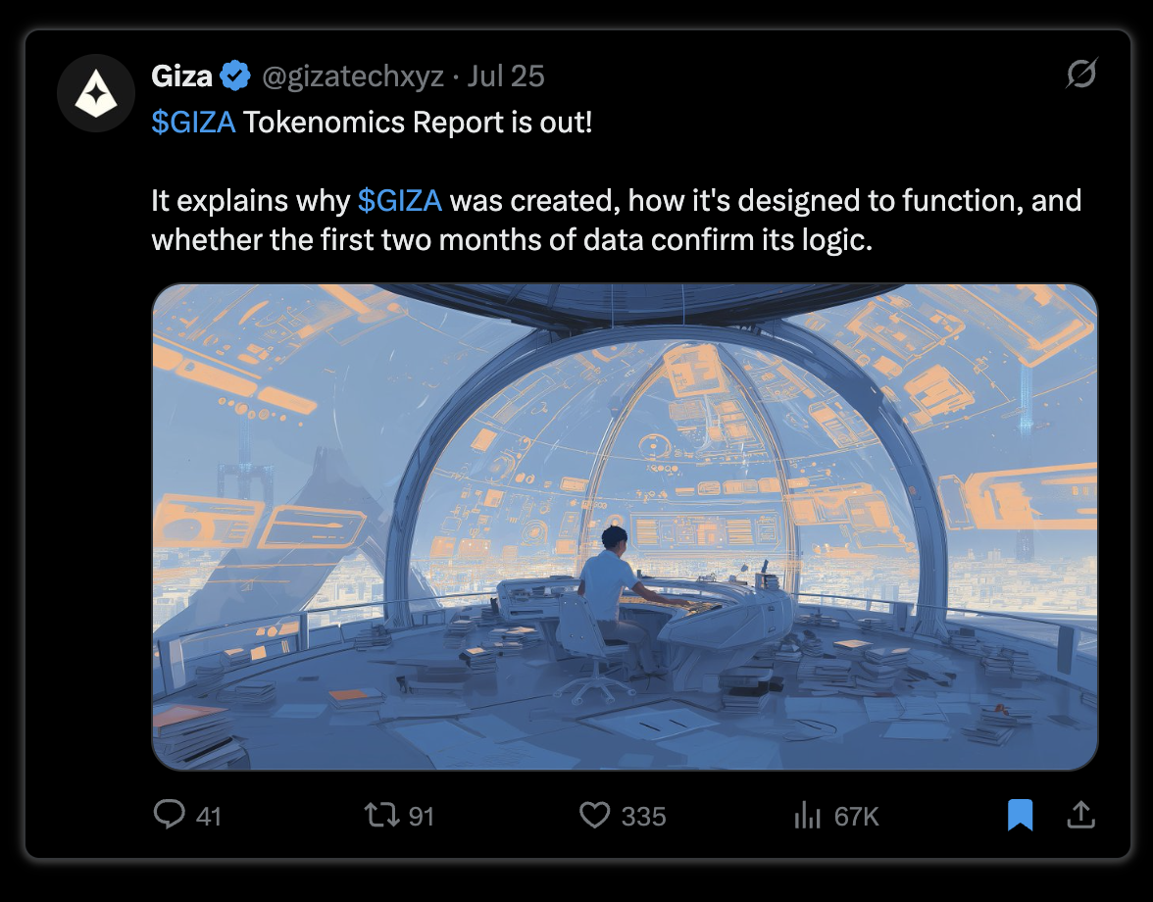Open the Giza profile avatar
Screen dimensions: 1153x902
(x=96, y=93)
